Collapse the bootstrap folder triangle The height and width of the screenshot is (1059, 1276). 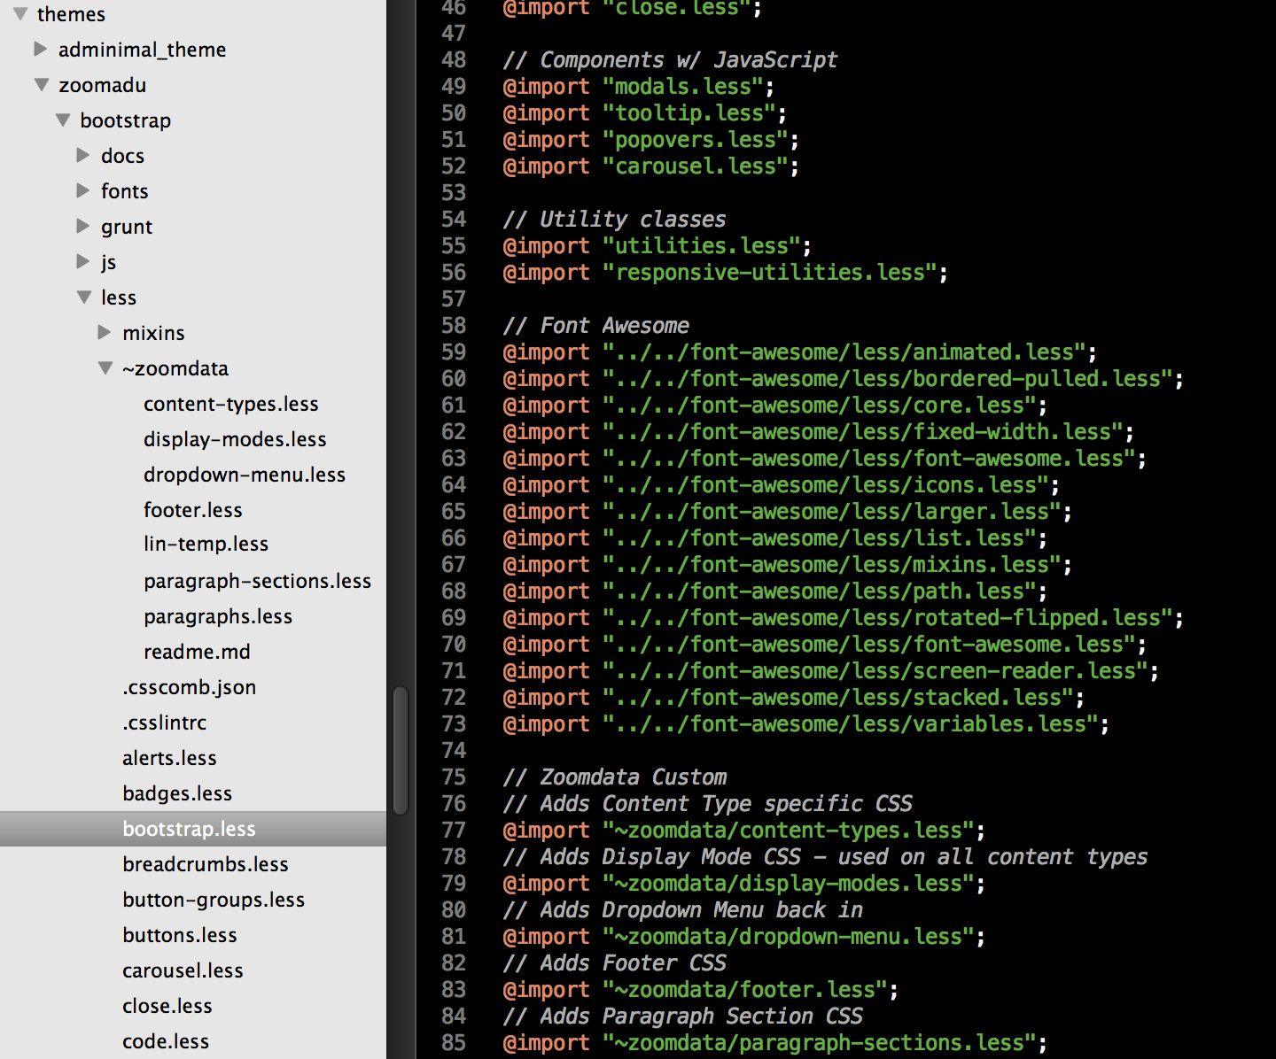pos(63,120)
